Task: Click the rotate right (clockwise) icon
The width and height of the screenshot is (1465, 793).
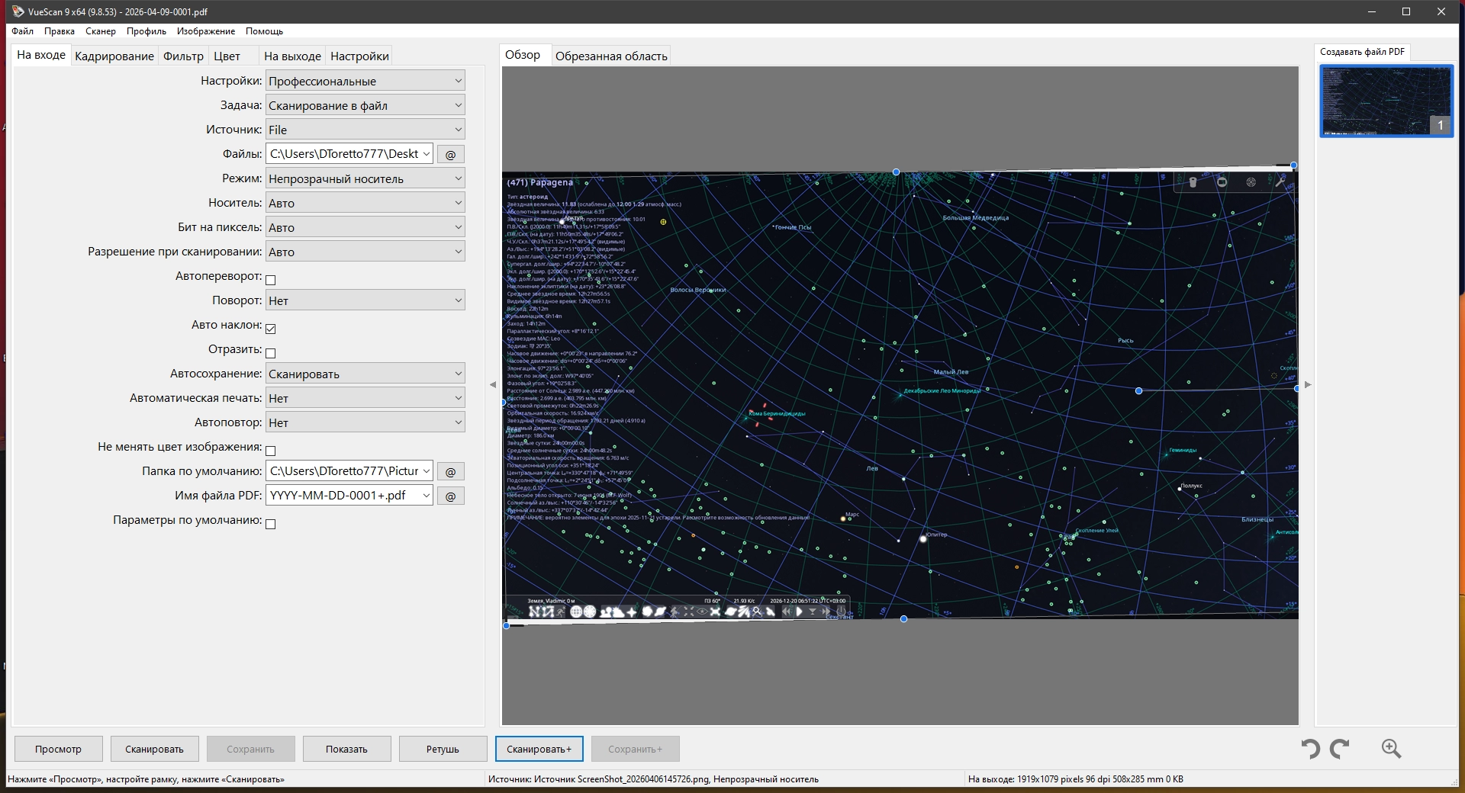Action: (1340, 749)
